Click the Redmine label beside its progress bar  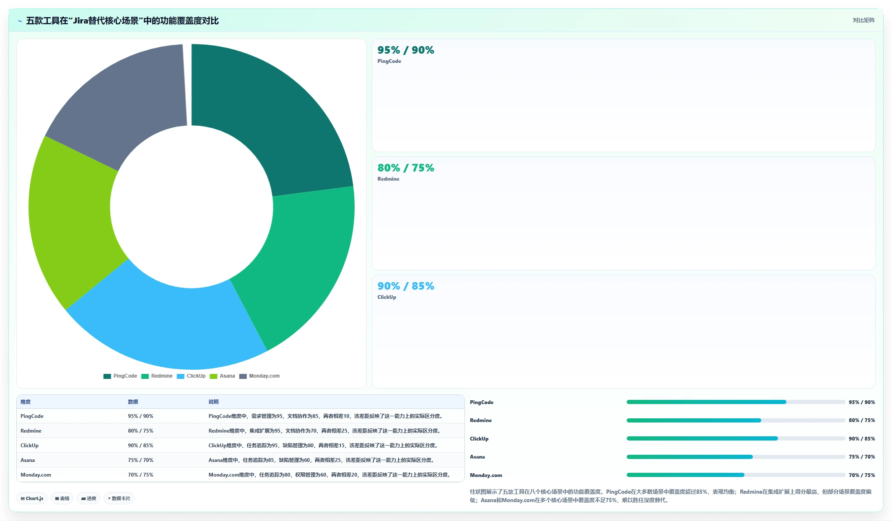pos(481,420)
